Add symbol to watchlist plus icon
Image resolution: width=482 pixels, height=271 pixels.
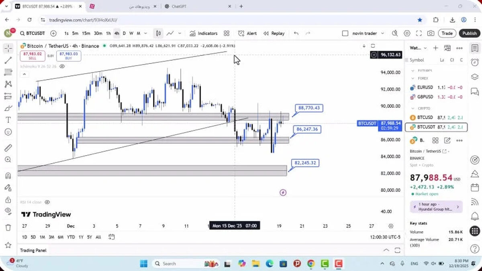pyautogui.click(x=435, y=48)
